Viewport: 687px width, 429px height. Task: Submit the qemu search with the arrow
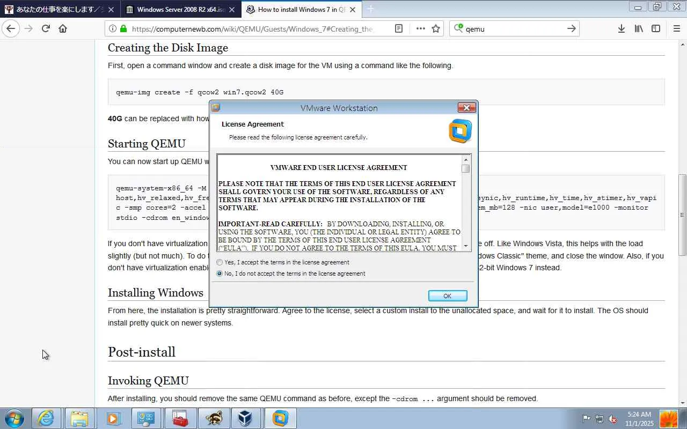click(572, 29)
